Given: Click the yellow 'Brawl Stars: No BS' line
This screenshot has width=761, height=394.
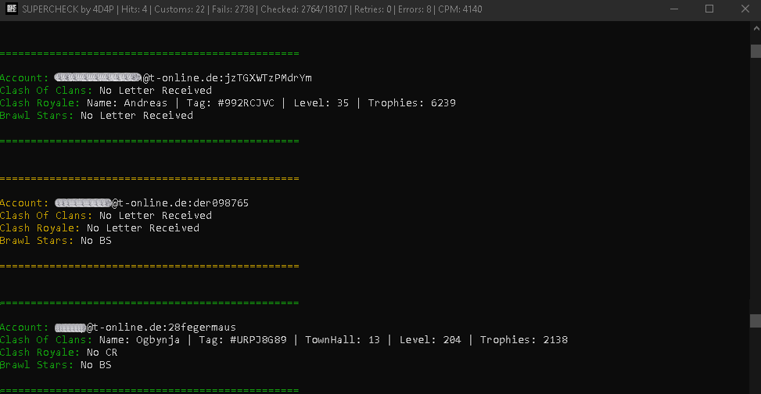Looking at the screenshot, I should [x=56, y=241].
